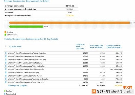Click status icon beside overview.php row
Viewport: 135px width, 95px height.
coord(6,82)
